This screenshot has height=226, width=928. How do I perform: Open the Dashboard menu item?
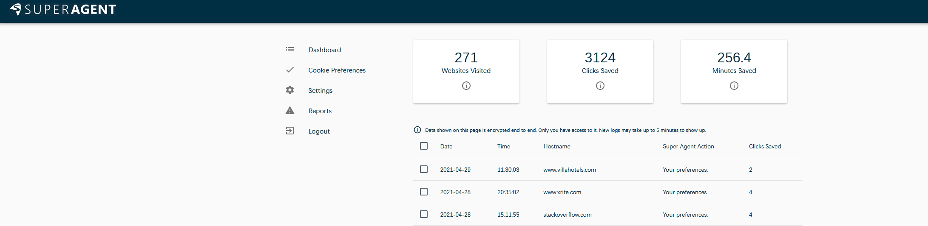click(325, 50)
